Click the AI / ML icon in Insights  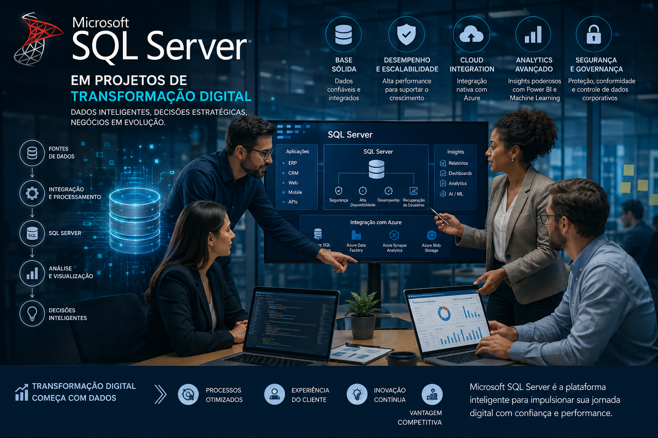click(x=443, y=194)
